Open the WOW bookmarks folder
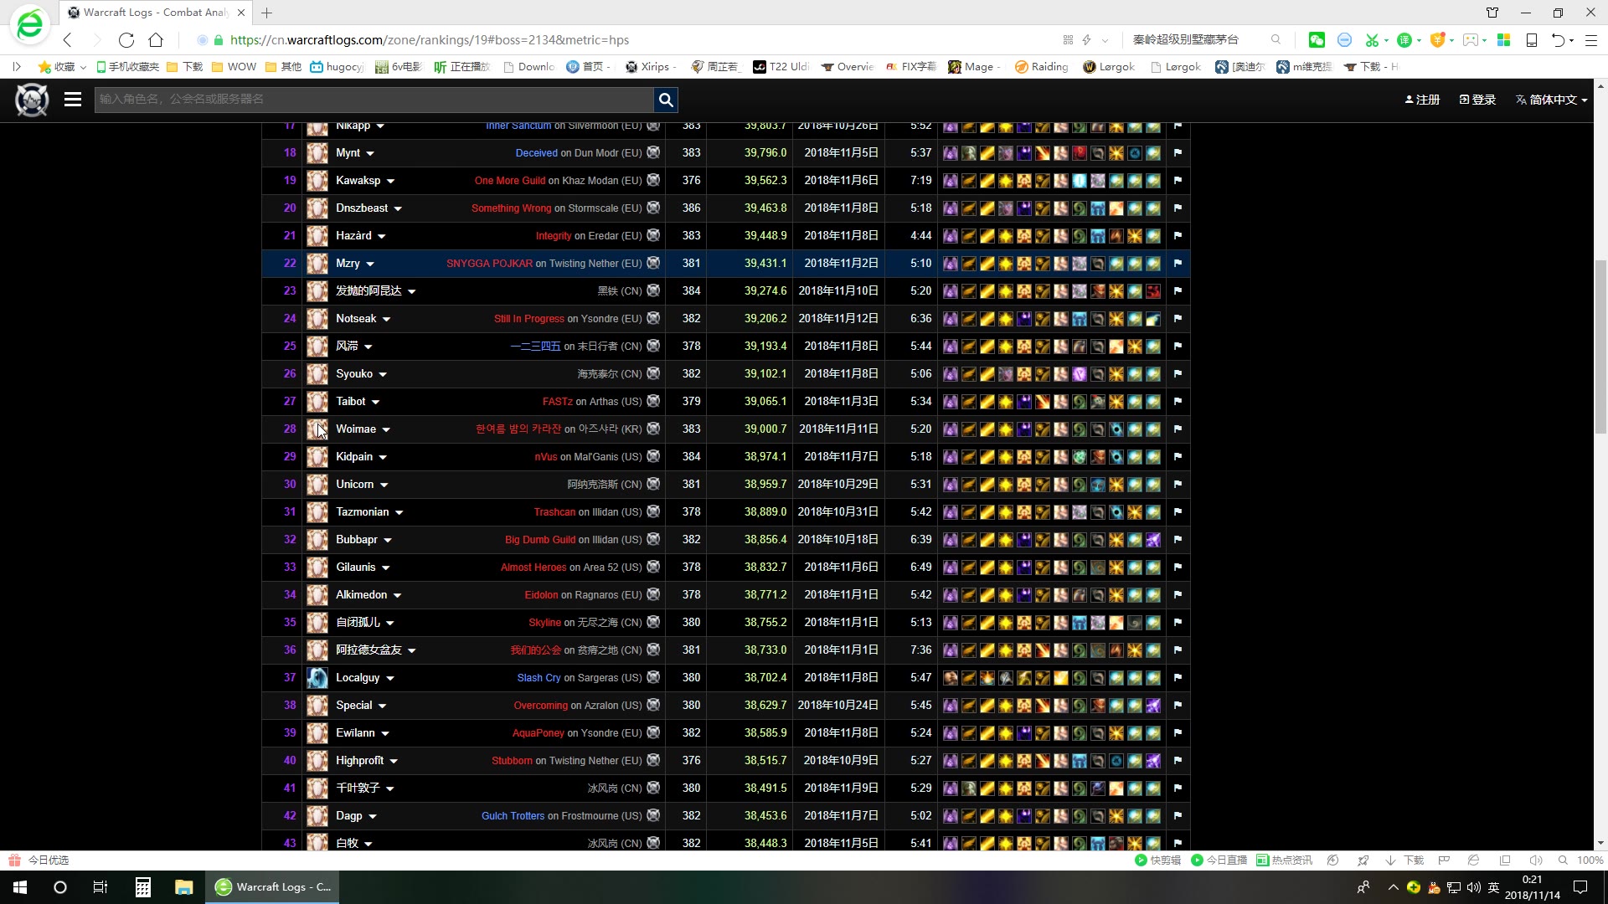1608x904 pixels. [x=234, y=67]
